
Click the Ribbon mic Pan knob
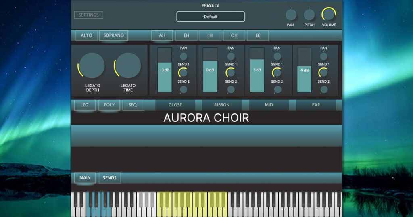(x=231, y=56)
